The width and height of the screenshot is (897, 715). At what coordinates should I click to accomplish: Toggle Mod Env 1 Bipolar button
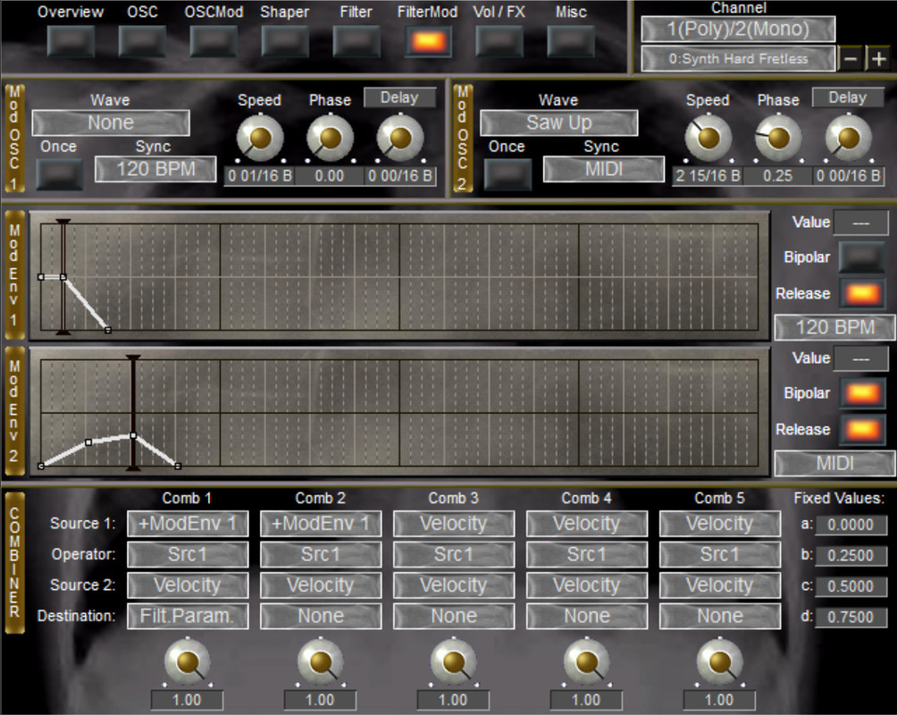click(862, 257)
